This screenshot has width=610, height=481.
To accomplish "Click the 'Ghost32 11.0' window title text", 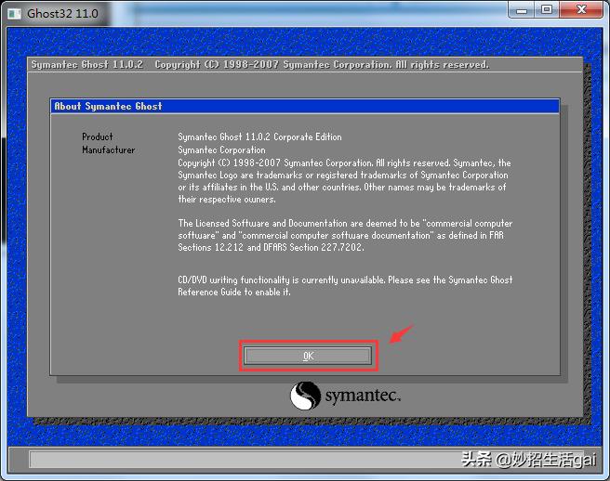I will (x=62, y=14).
